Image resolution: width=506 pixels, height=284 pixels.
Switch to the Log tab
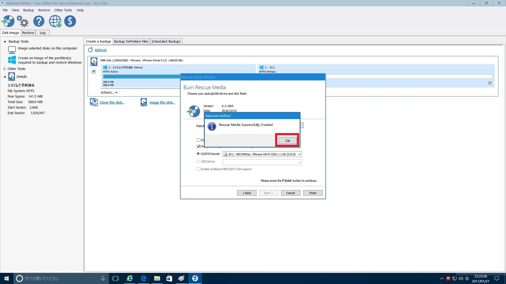(x=42, y=33)
